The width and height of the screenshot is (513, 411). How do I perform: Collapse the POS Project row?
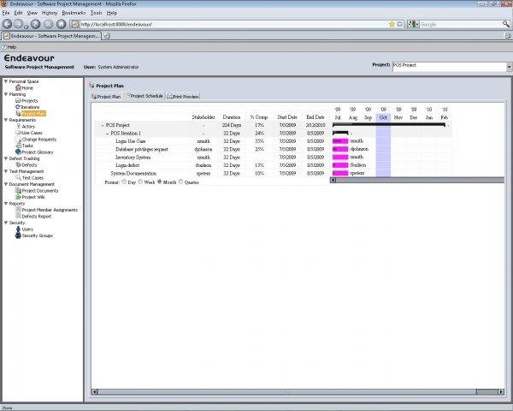click(x=102, y=125)
